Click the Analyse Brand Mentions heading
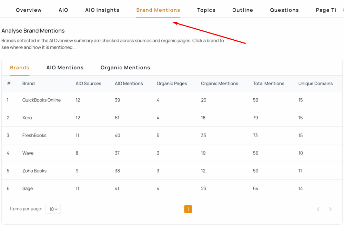344x227 pixels. (33, 30)
